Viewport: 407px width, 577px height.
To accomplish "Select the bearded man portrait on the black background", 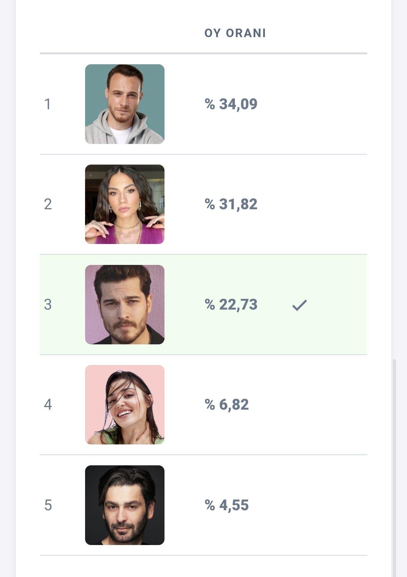I will tap(125, 505).
